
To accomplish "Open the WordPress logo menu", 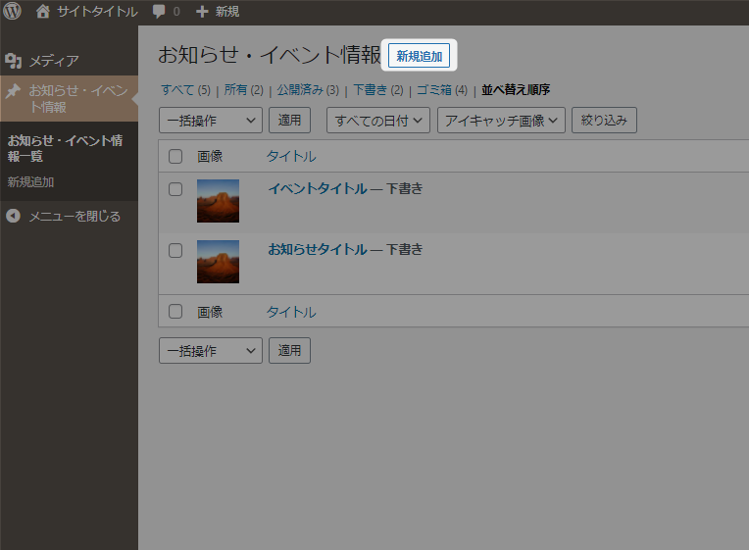I will coord(12,11).
